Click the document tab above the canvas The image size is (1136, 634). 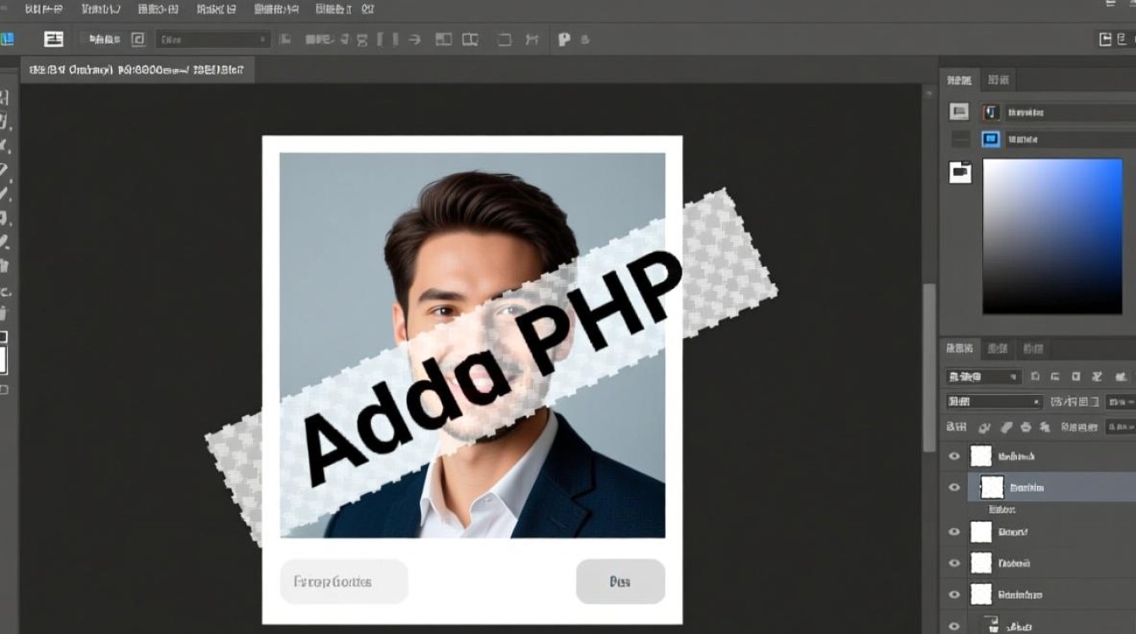coord(135,69)
